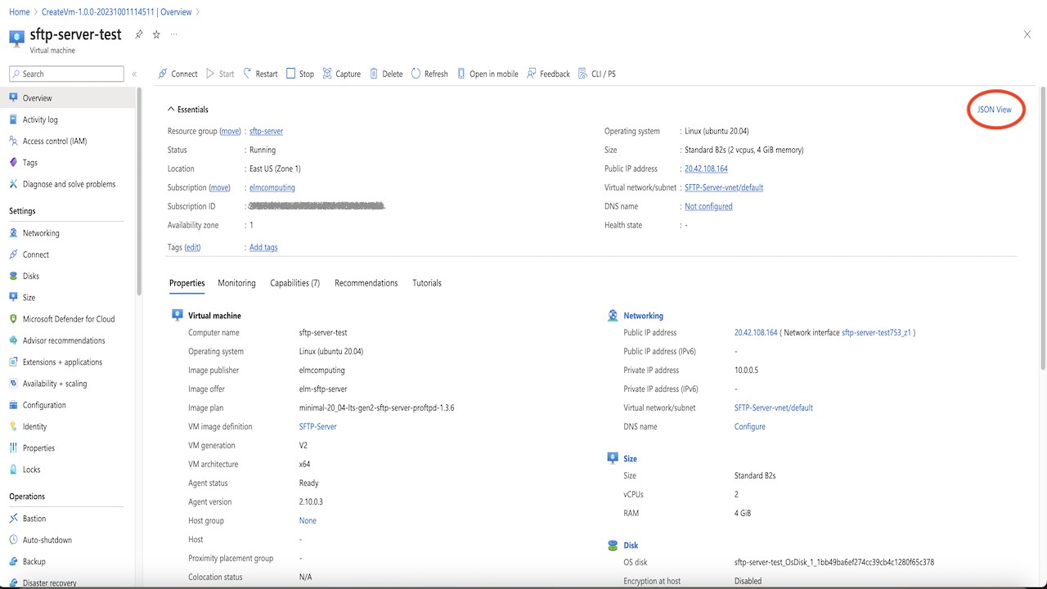Click Configure link for DNS name
Viewport: 1047px width, 589px height.
coord(750,426)
